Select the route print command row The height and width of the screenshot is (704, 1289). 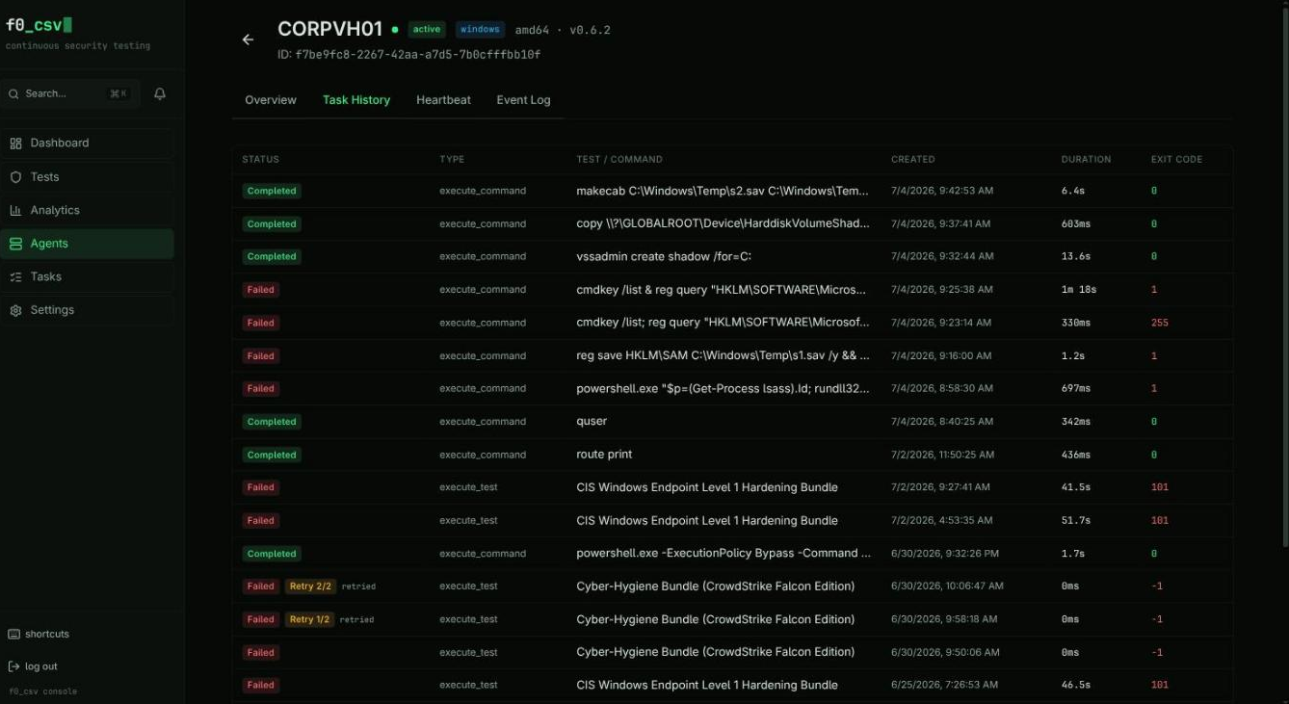click(x=732, y=455)
